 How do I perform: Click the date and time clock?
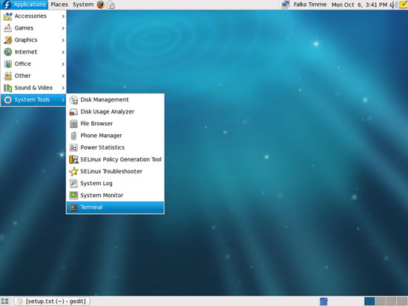tap(359, 4)
